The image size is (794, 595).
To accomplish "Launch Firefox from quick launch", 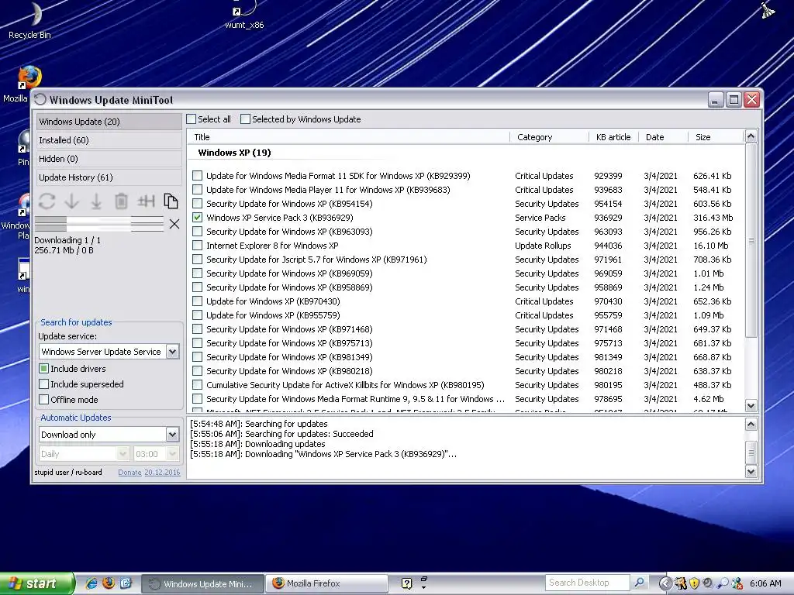I will tap(109, 583).
